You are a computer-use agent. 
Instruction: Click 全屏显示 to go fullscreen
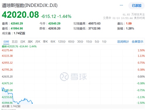(138, 42)
